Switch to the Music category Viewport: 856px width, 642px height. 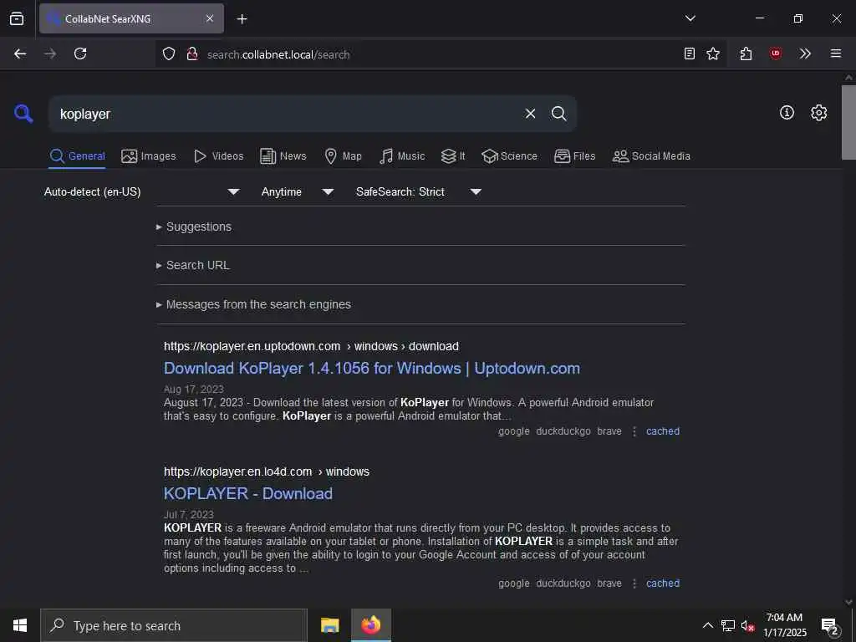point(402,156)
